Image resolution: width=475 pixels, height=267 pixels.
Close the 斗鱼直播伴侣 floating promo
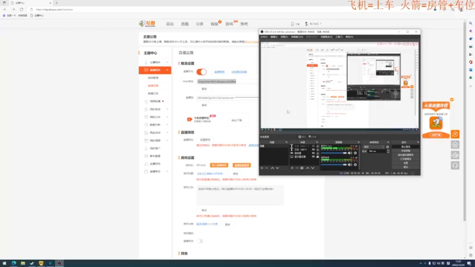pyautogui.click(x=452, y=100)
